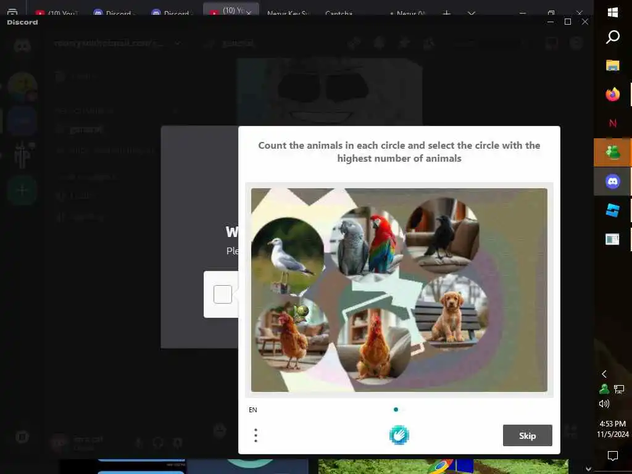
Task: Switch to Discord via the taskbar icon
Action: tap(613, 181)
